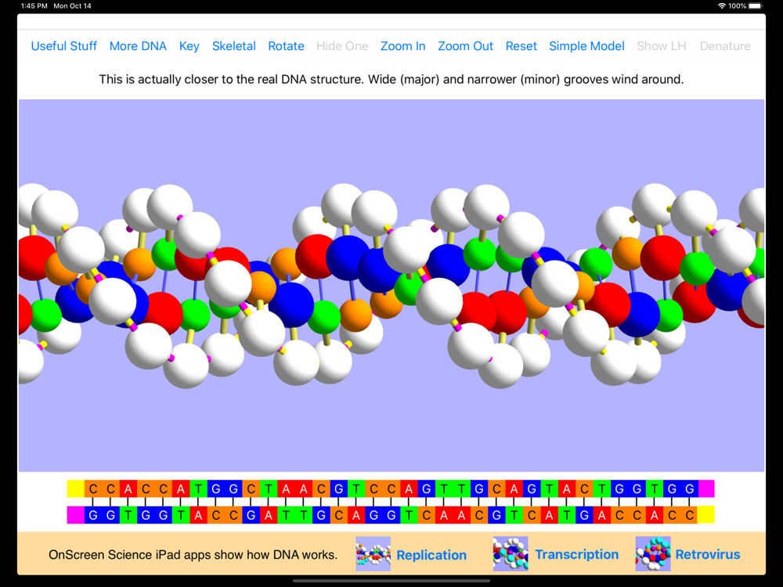This screenshot has width=783, height=587.
Task: Switch to Skeletal view
Action: pyautogui.click(x=233, y=46)
